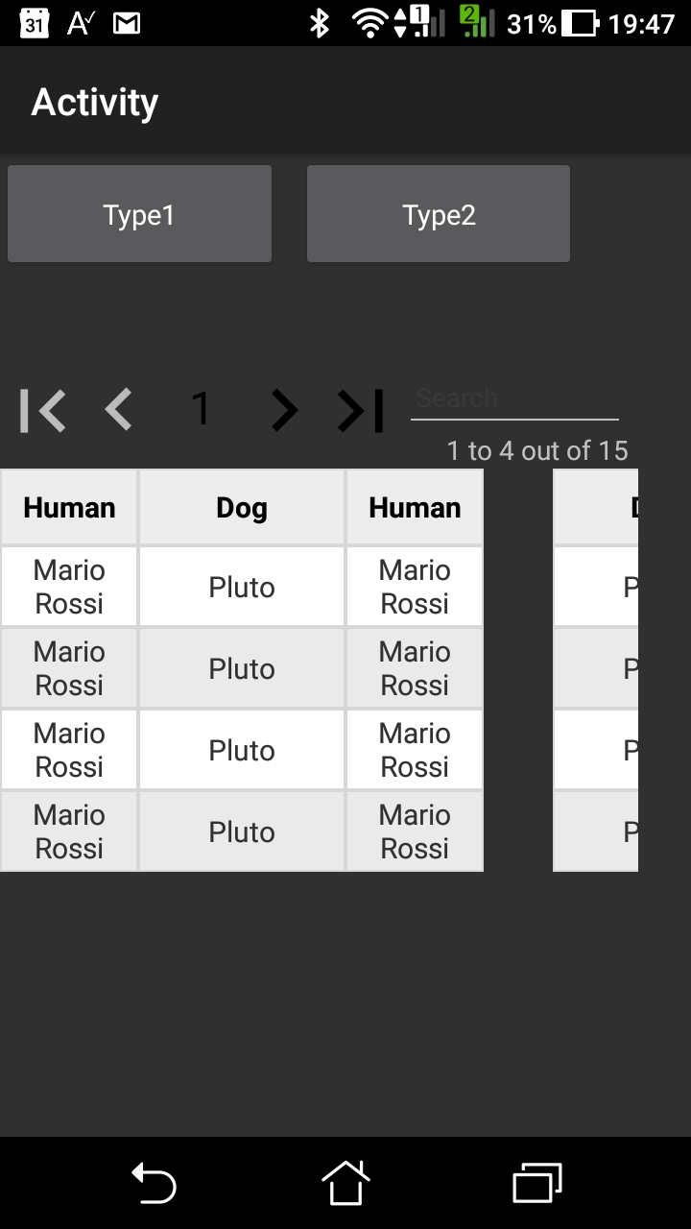
Task: Jump to last page of table
Action: (361, 410)
